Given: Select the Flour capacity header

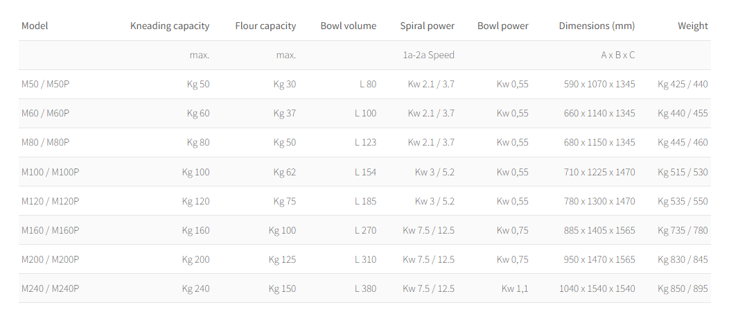Looking at the screenshot, I should 265,26.
